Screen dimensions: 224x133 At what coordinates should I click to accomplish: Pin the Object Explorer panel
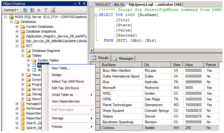coord(79,3)
